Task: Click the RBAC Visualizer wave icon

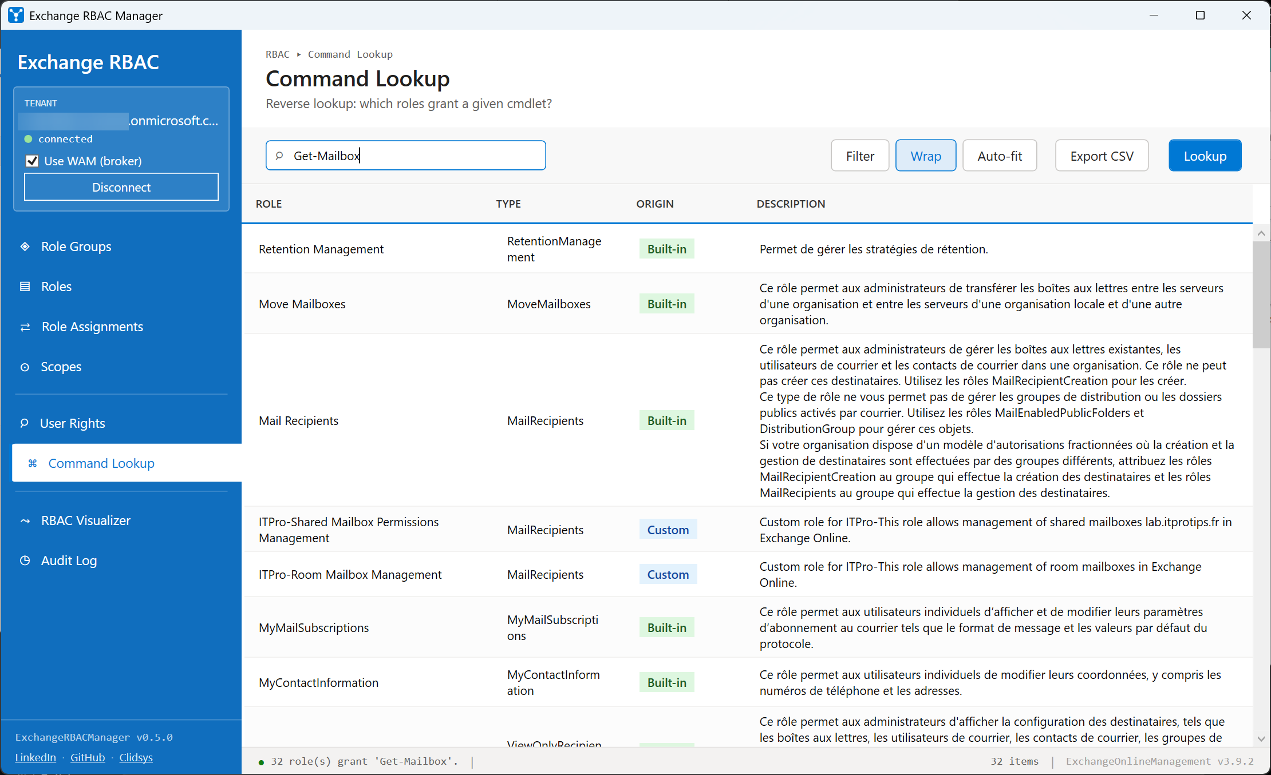Action: pyautogui.click(x=25, y=521)
